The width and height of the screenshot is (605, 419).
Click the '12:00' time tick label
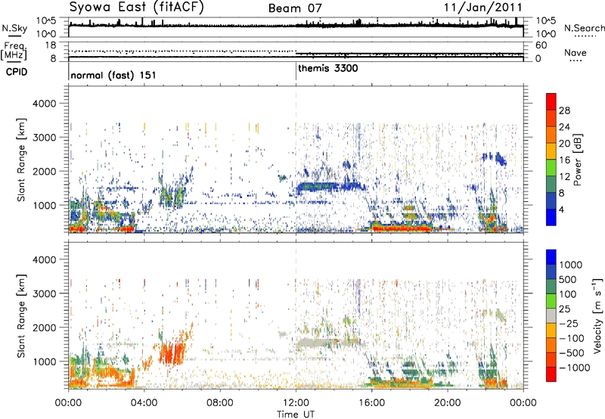pyautogui.click(x=296, y=403)
